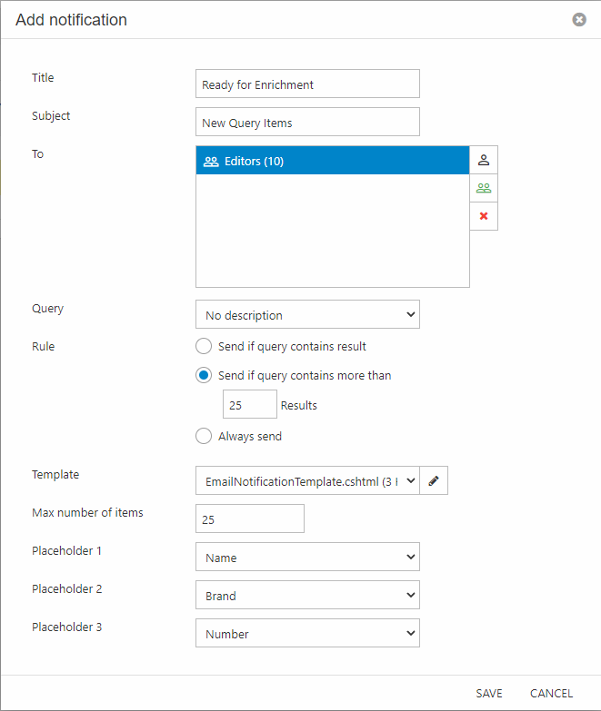Viewport: 601px width, 711px height.
Task: Open Placeholder 3 dropdown showing Number
Action: [307, 633]
